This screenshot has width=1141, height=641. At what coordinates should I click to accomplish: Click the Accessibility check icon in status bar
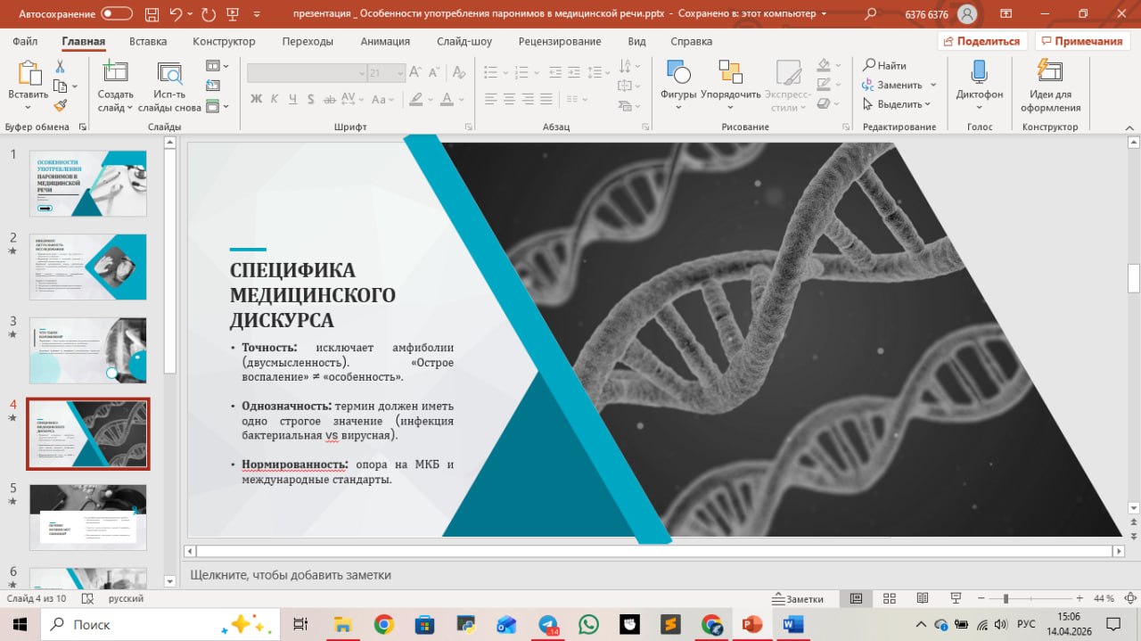pyautogui.click(x=87, y=599)
